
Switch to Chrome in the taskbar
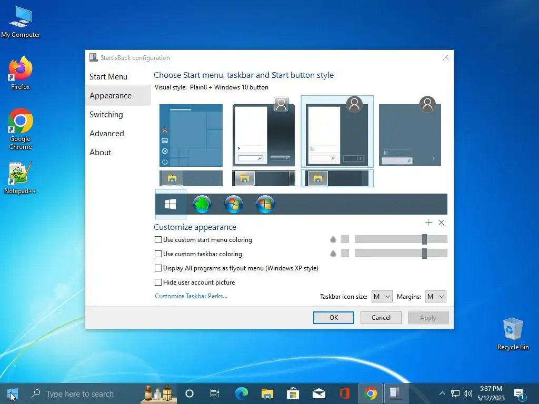pos(370,393)
